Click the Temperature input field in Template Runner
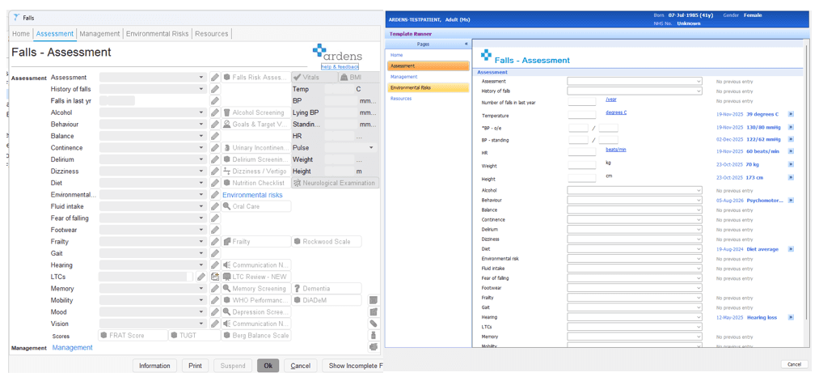The image size is (819, 381). tap(581, 114)
